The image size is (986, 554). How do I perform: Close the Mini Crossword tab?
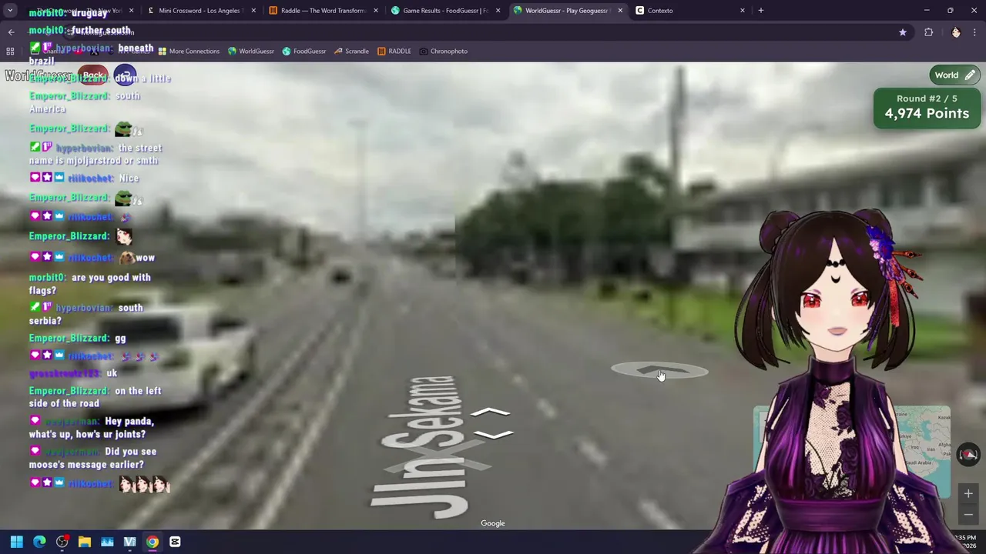[x=253, y=11]
